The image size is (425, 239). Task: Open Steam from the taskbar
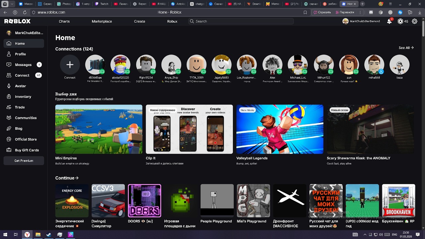point(49,235)
